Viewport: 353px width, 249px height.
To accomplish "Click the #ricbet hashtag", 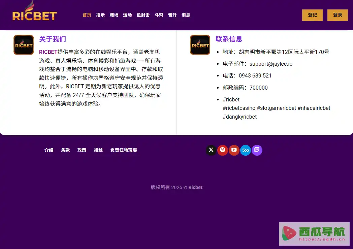I will (x=231, y=99).
